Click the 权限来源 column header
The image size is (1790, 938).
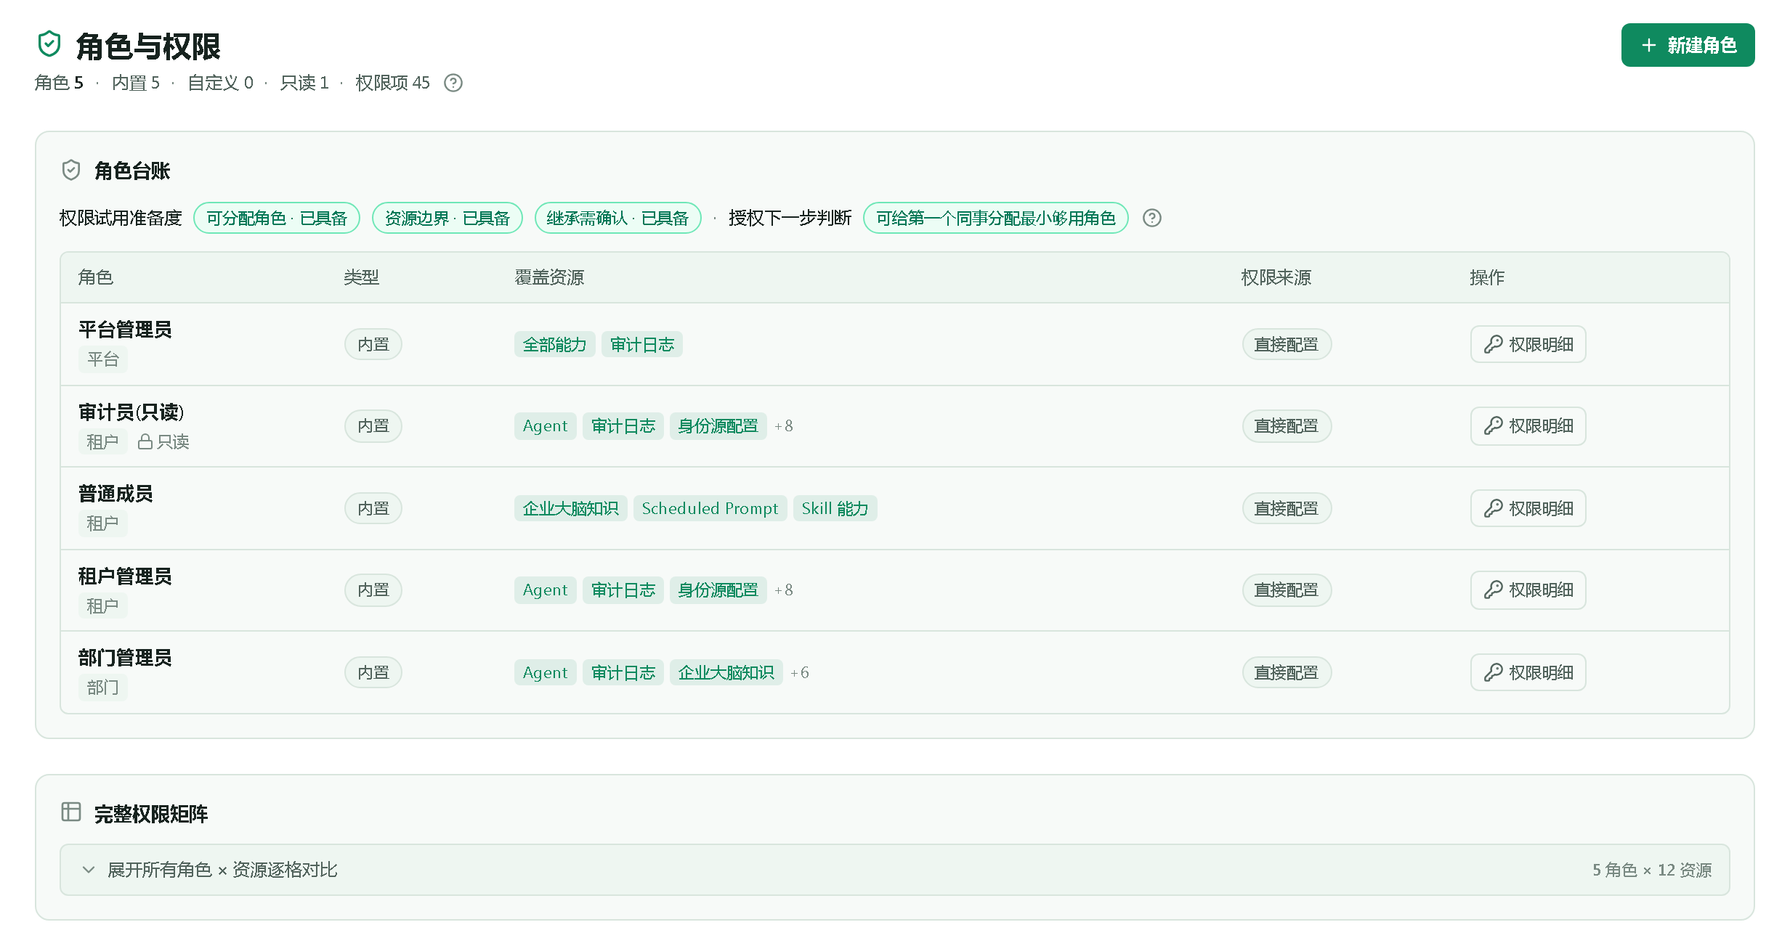click(1276, 277)
